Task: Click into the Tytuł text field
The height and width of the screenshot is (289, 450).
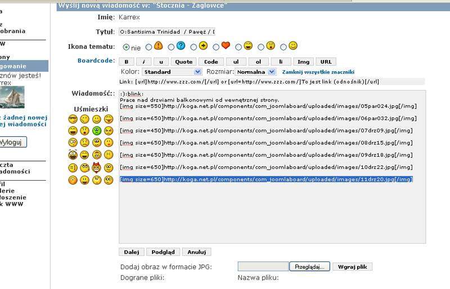Action: click(x=167, y=32)
